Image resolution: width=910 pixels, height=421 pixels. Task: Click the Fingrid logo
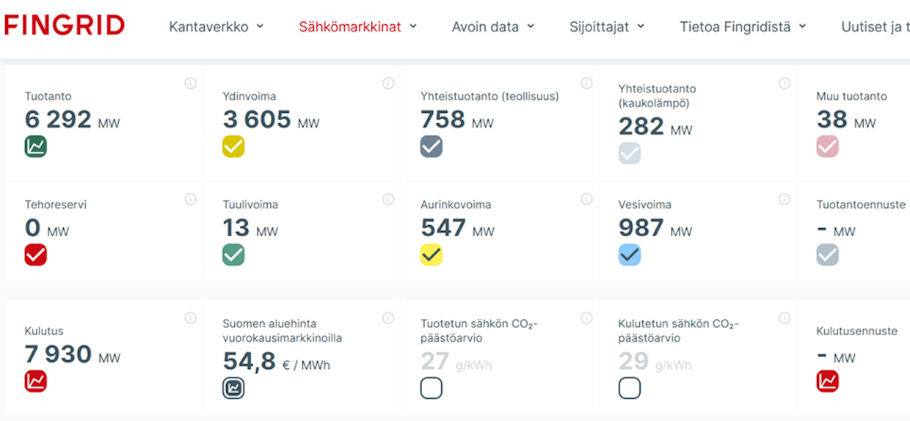pos(65,26)
